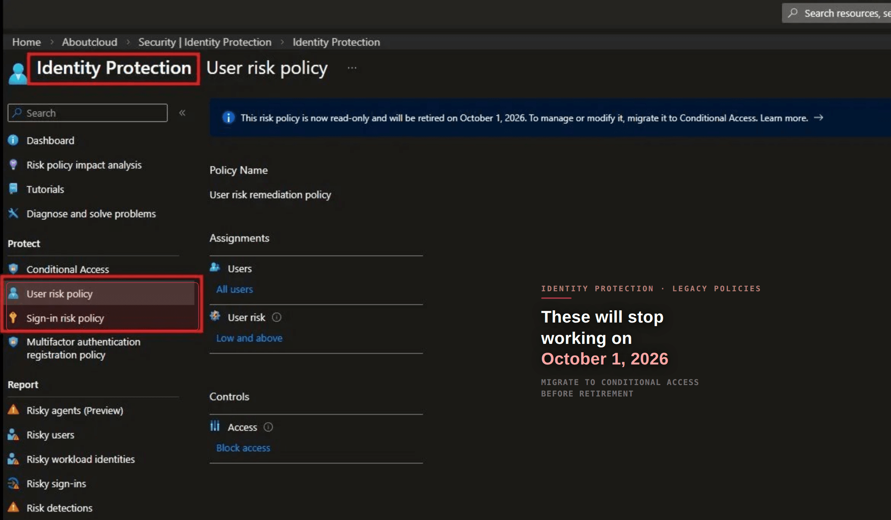Screen dimensions: 891x520
Task: Click the User risk policy person icon
Action: point(13,293)
